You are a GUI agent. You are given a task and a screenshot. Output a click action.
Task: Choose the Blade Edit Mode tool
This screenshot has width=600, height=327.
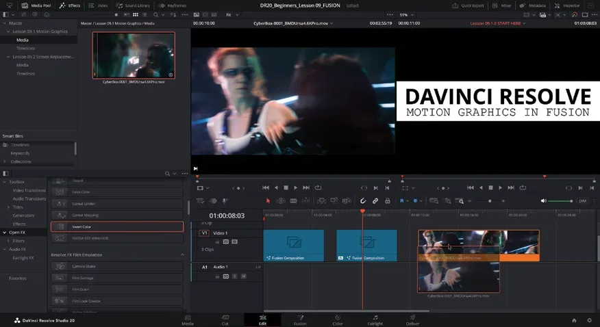pos(294,201)
